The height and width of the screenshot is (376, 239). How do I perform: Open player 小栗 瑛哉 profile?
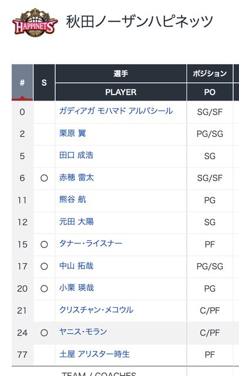click(x=76, y=288)
